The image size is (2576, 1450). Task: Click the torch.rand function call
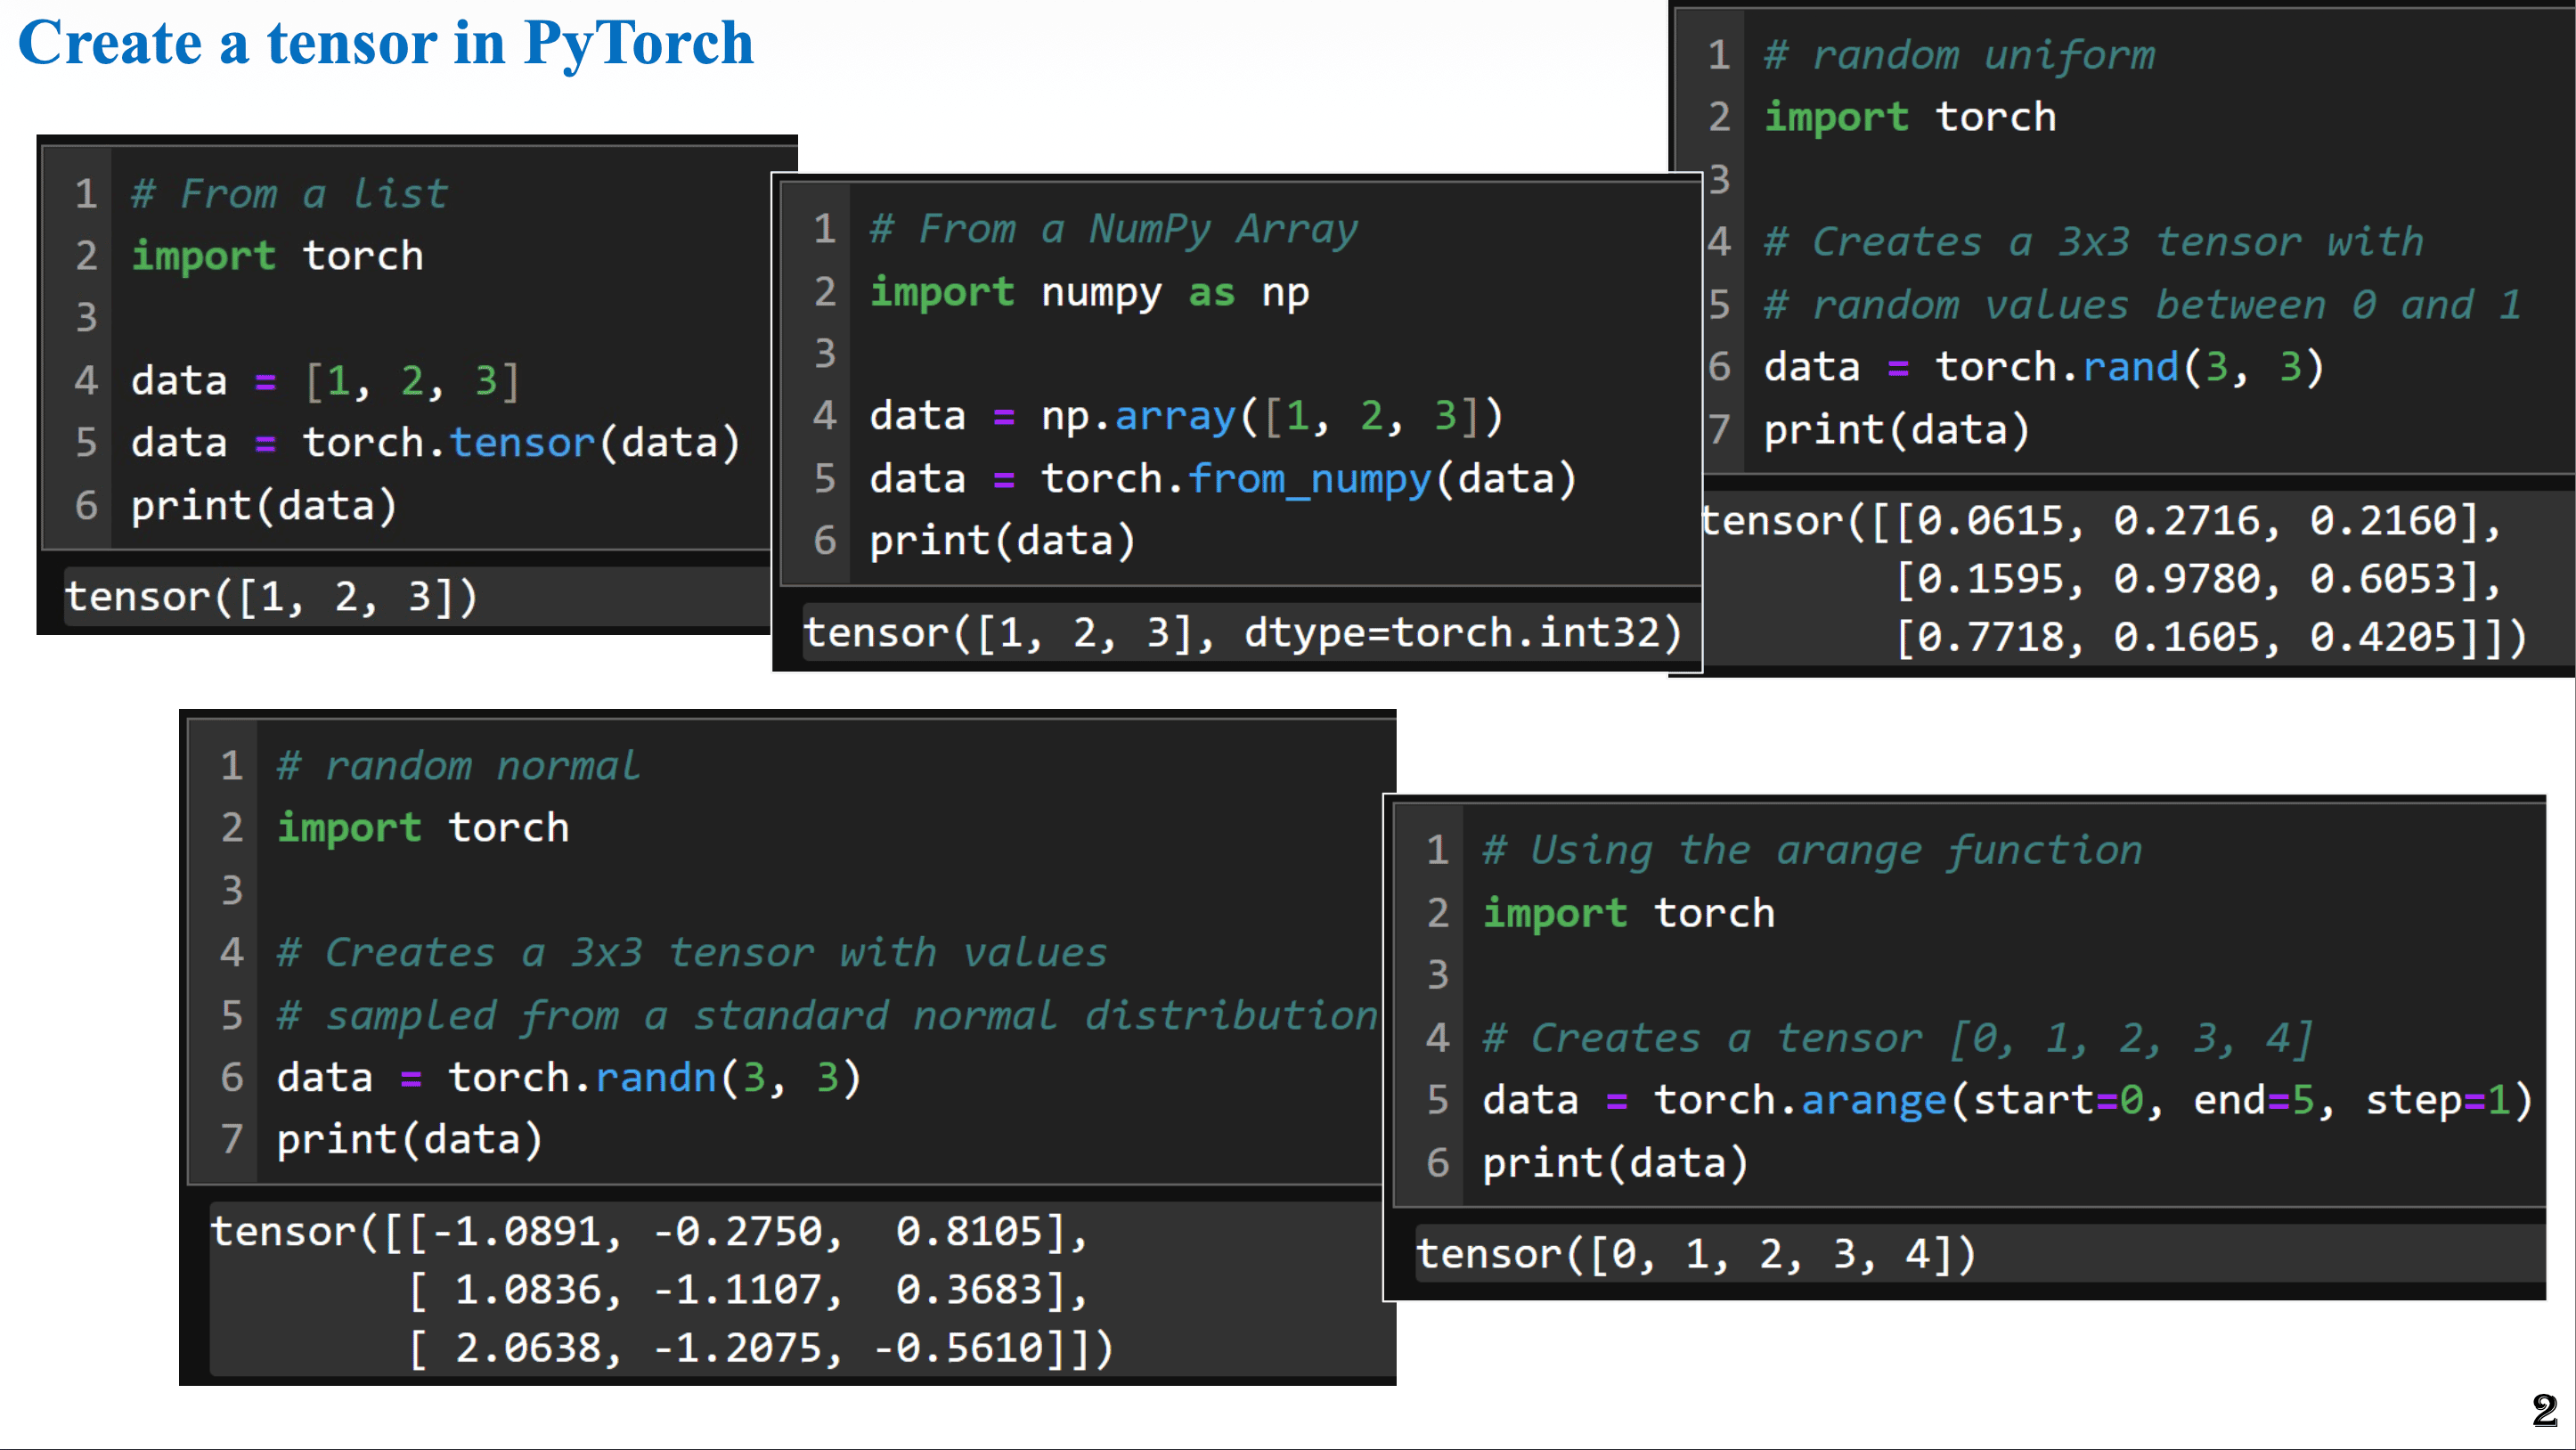click(x=2060, y=366)
